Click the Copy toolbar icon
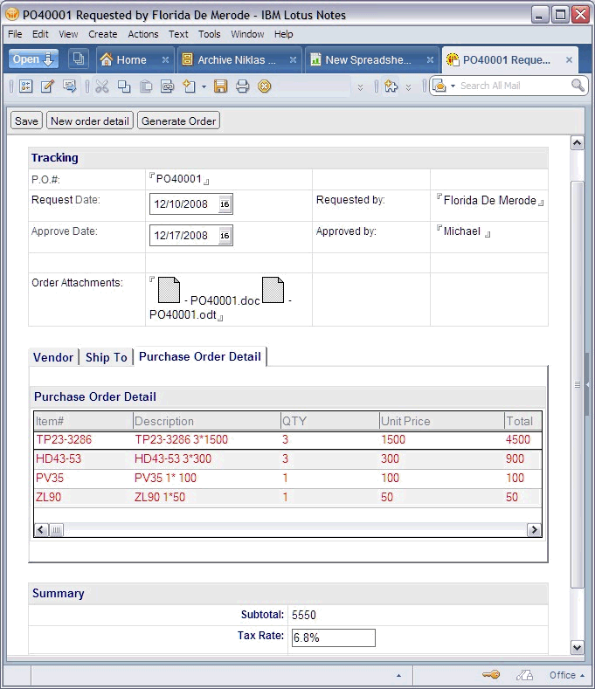Image resolution: width=595 pixels, height=689 pixels. tap(124, 86)
